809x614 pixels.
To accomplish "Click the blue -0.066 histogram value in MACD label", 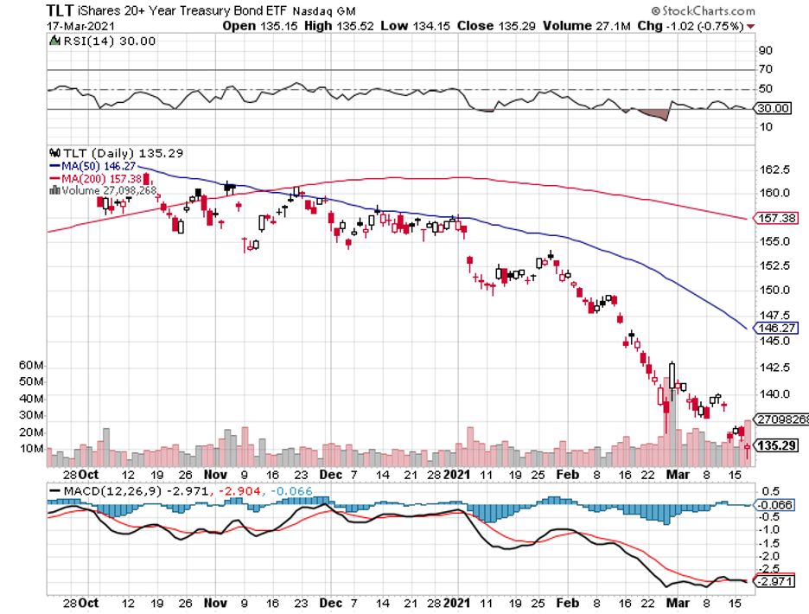I will click(290, 491).
